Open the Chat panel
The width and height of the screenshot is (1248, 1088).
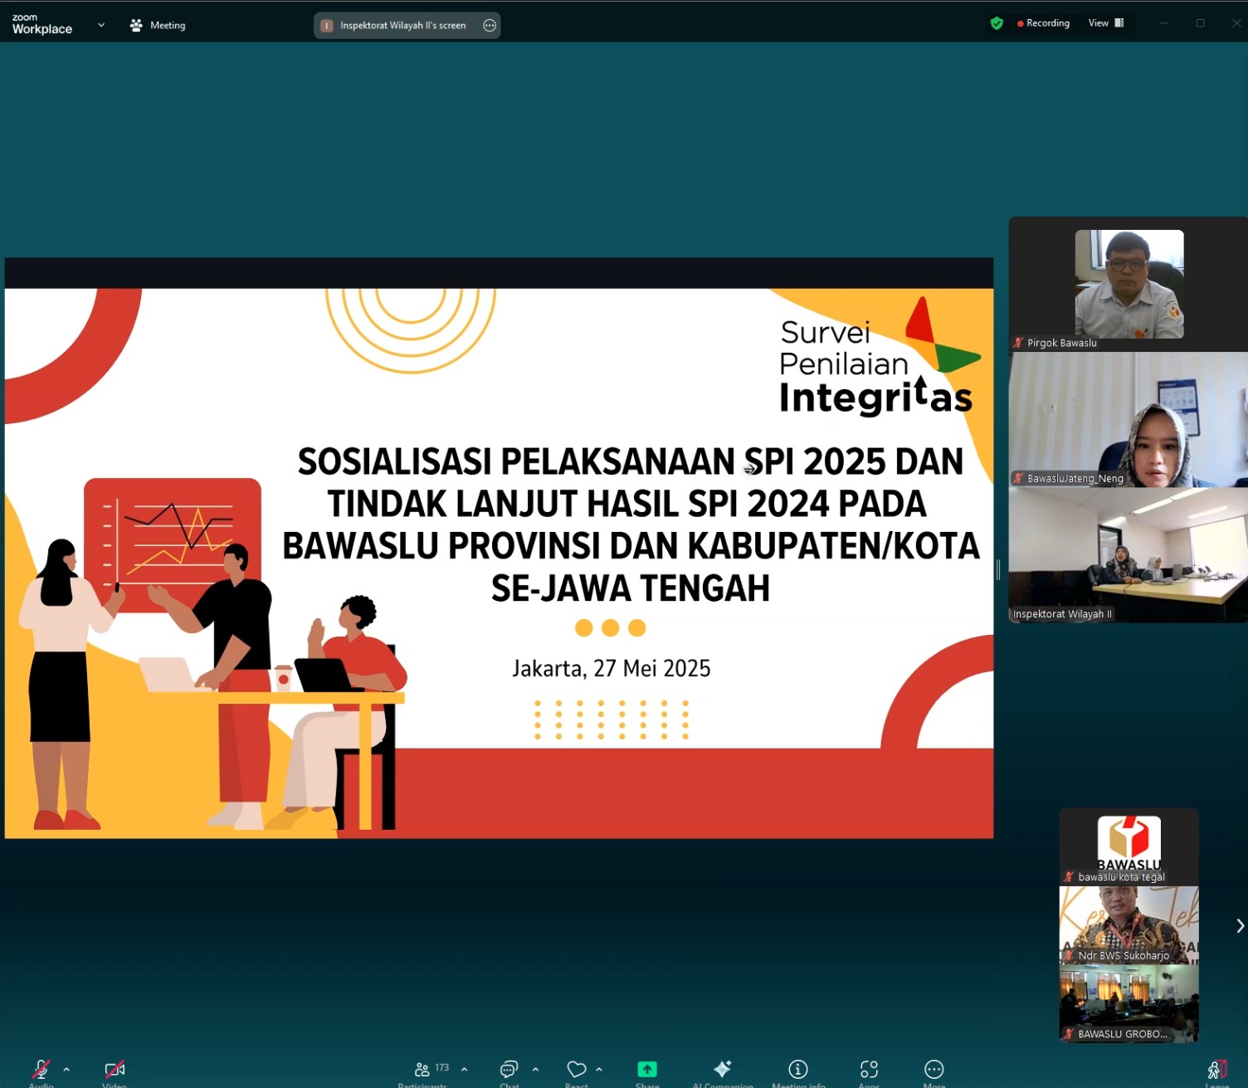(x=507, y=1071)
